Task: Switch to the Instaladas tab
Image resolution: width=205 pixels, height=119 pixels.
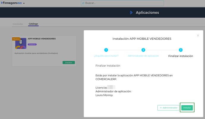Action: point(18,24)
